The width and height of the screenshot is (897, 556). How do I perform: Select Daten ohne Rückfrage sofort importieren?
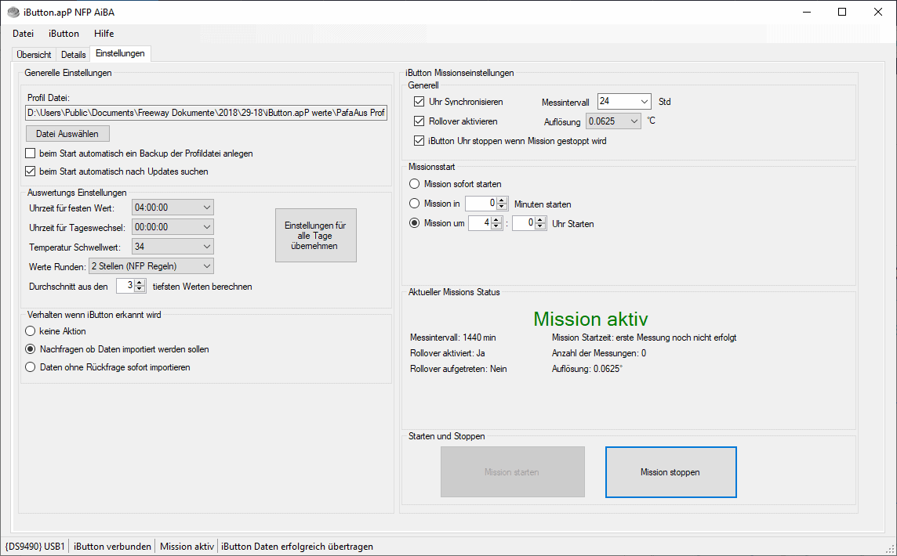(x=31, y=367)
